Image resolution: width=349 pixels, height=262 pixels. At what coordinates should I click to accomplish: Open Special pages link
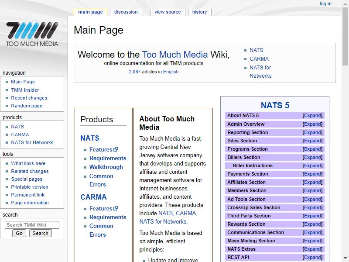[x=27, y=179]
